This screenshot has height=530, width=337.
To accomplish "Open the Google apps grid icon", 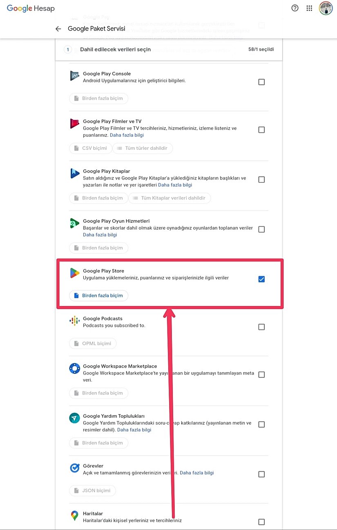I will (309, 8).
